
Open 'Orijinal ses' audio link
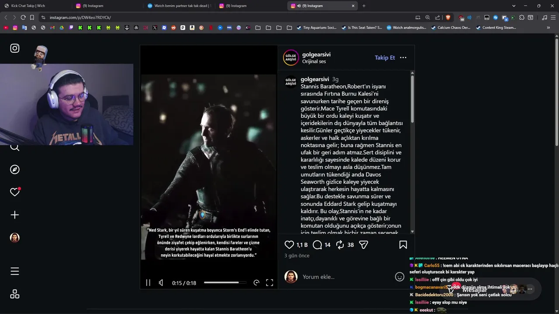[x=314, y=61]
